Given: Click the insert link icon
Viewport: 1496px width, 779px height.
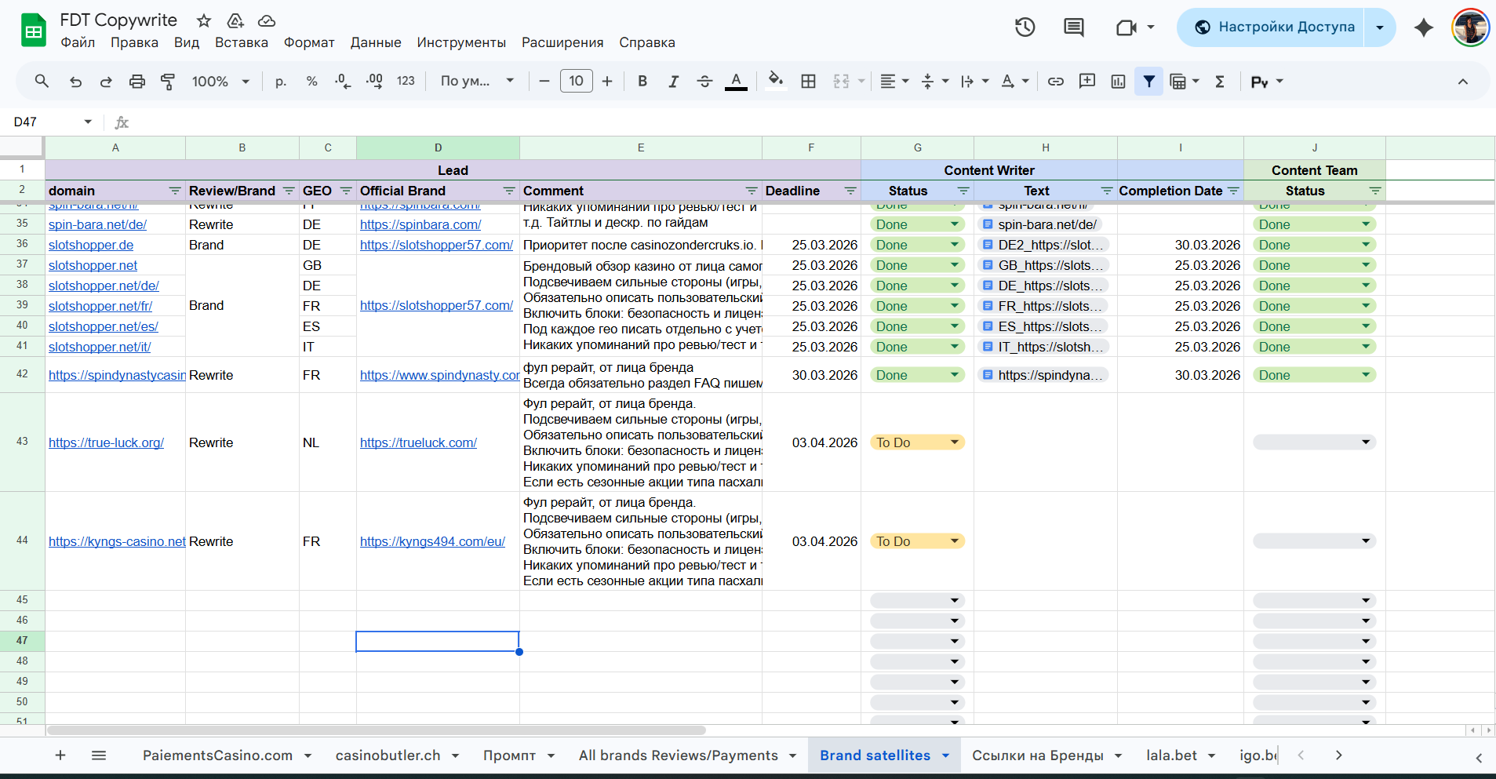Looking at the screenshot, I should pos(1056,82).
